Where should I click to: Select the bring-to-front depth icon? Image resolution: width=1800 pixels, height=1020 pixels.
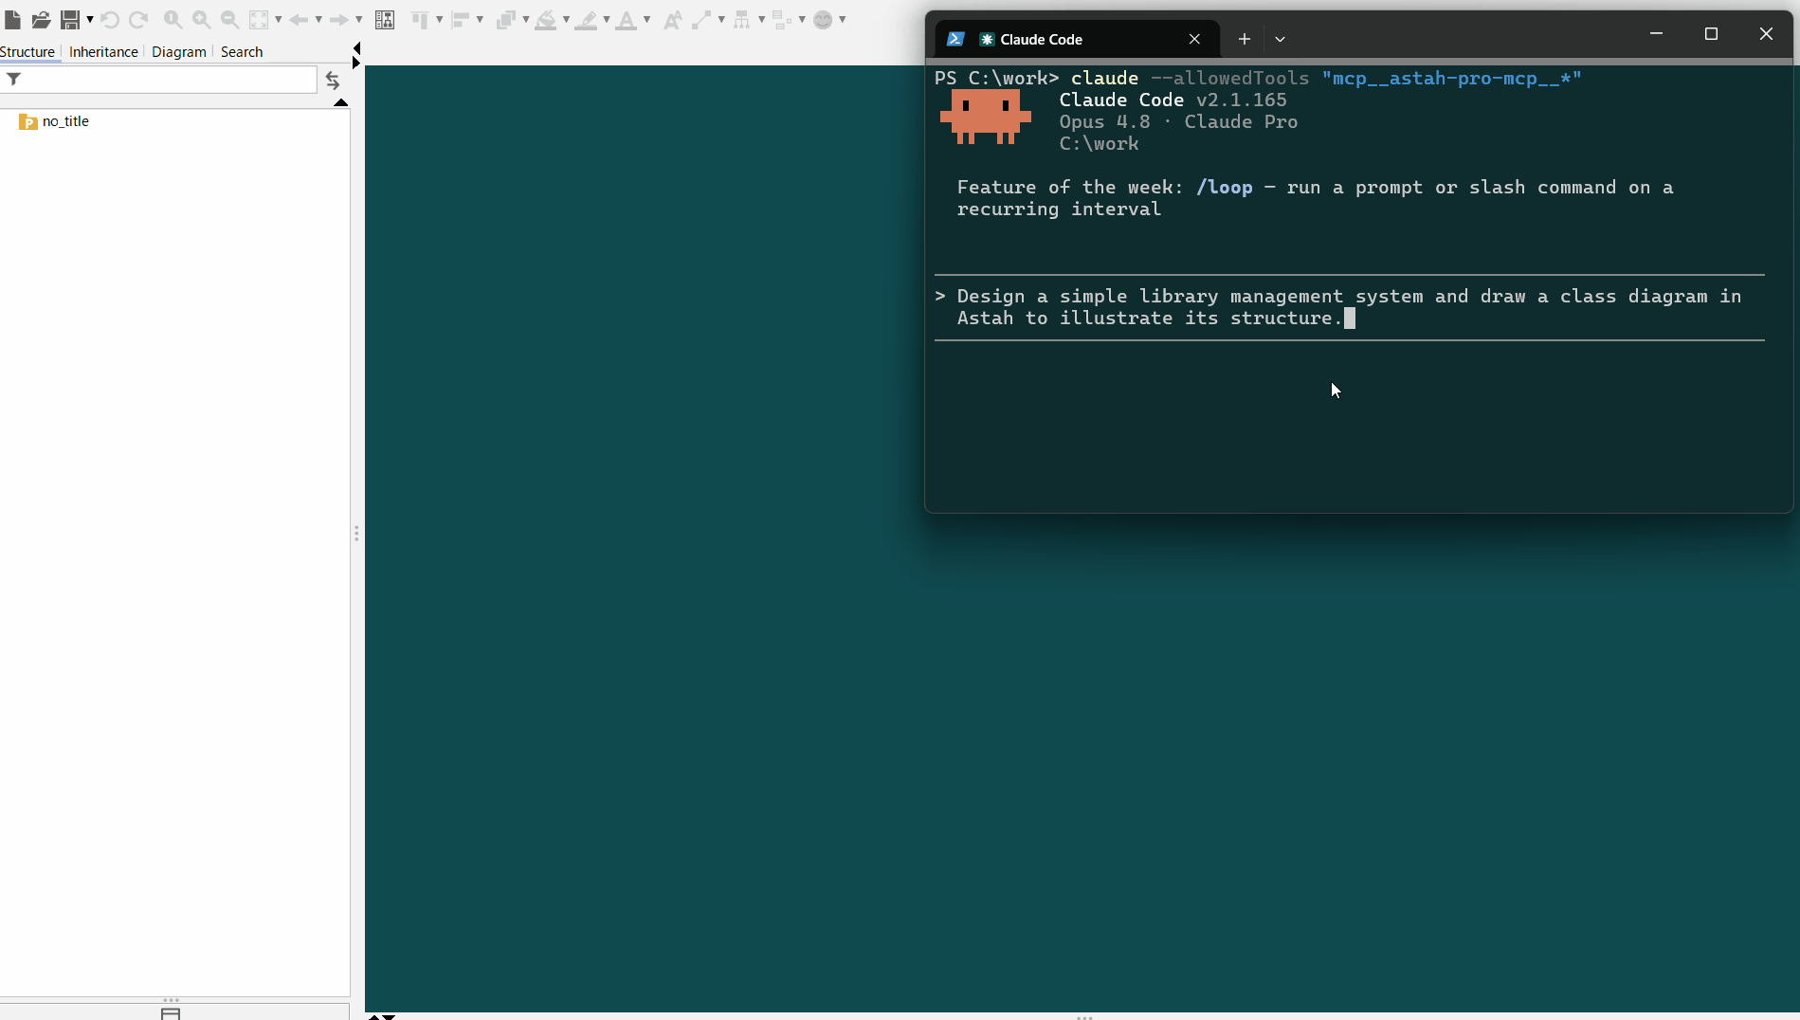tap(505, 19)
